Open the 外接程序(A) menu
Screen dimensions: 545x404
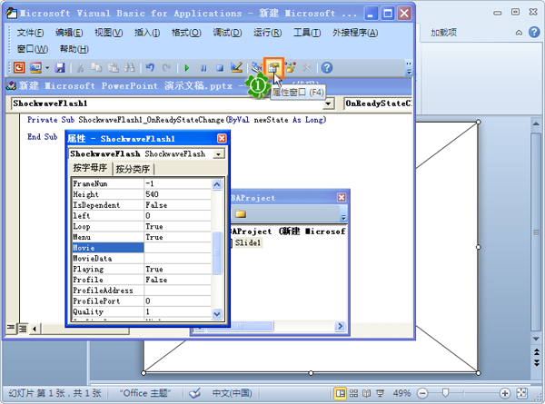pos(355,33)
